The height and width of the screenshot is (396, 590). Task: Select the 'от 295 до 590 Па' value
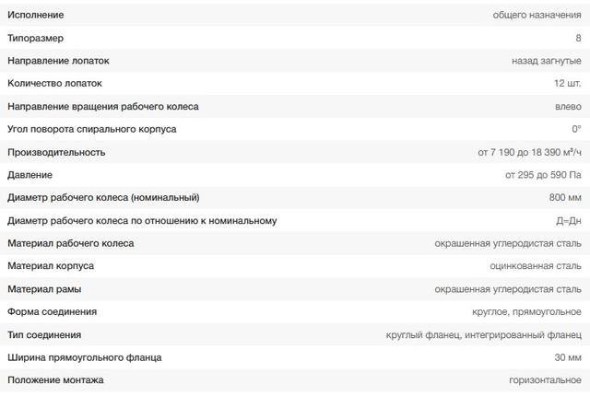tap(543, 175)
